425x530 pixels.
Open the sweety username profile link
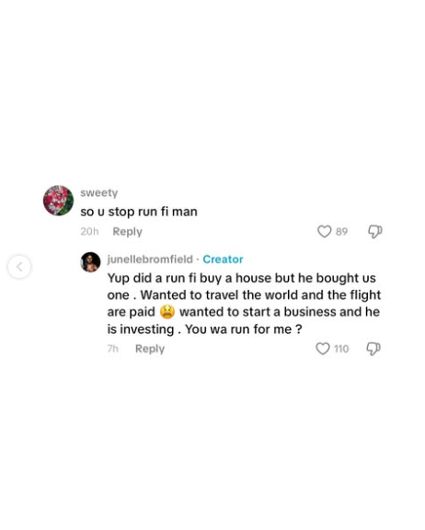click(99, 192)
